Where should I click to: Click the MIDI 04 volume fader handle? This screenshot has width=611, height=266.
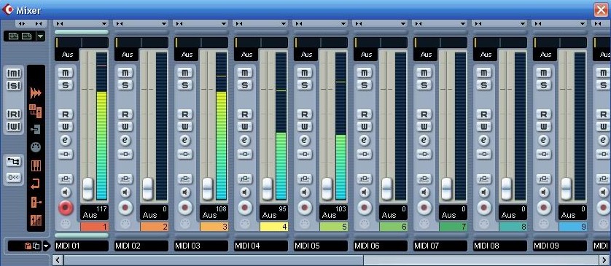[268, 189]
